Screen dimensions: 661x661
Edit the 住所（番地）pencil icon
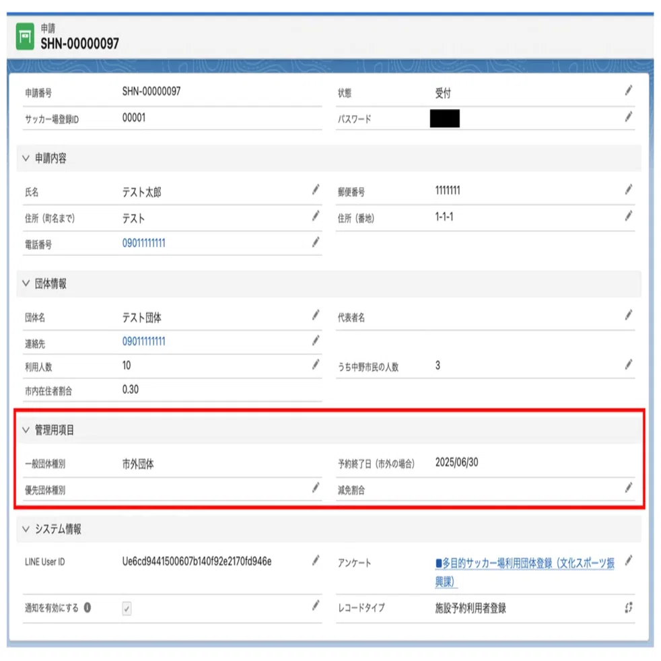pyautogui.click(x=629, y=216)
